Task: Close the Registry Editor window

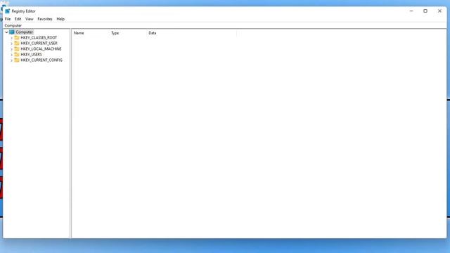Action: (439, 11)
